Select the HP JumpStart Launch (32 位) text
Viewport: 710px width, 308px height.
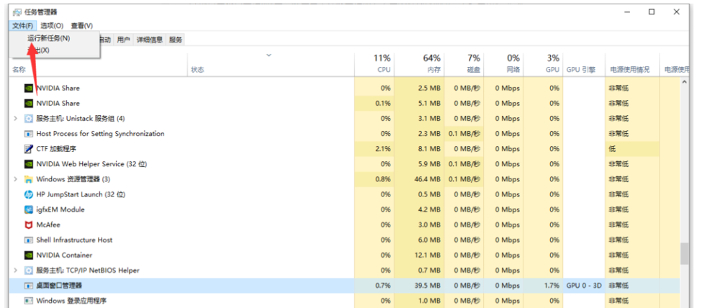point(81,194)
